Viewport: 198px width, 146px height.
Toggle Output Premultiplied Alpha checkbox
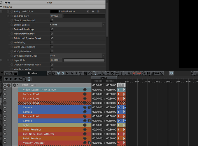click(52, 65)
